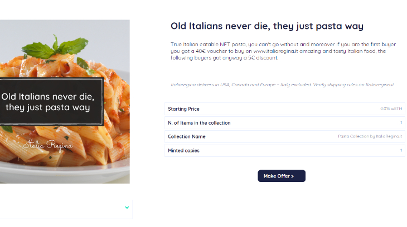Click the 'Old Italians never die' page heading
This screenshot has height=227, width=407.
tap(267, 26)
